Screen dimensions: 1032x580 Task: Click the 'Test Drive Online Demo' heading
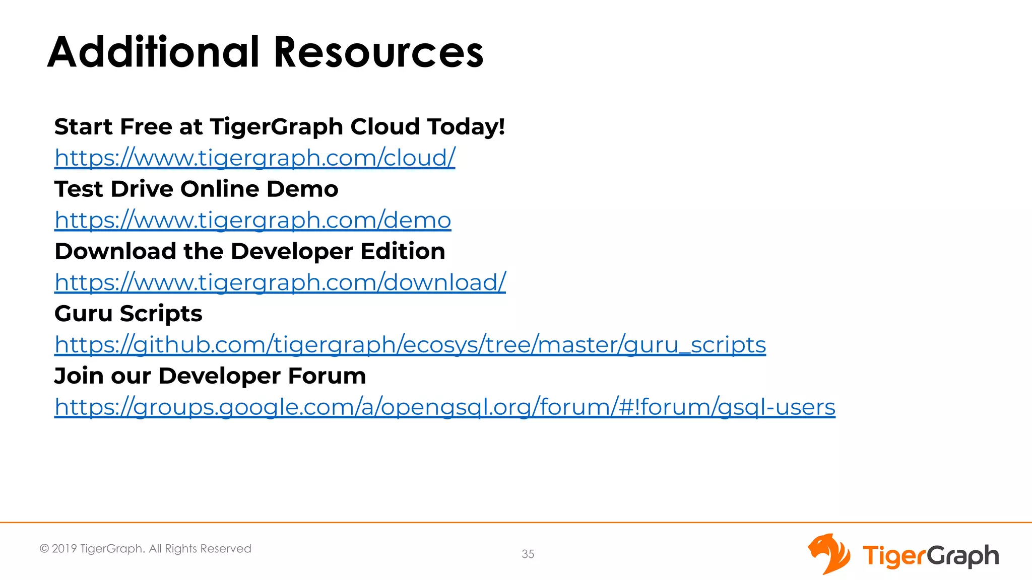[x=197, y=189]
